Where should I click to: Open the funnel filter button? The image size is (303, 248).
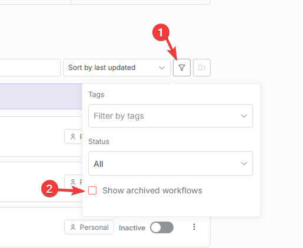point(182,68)
